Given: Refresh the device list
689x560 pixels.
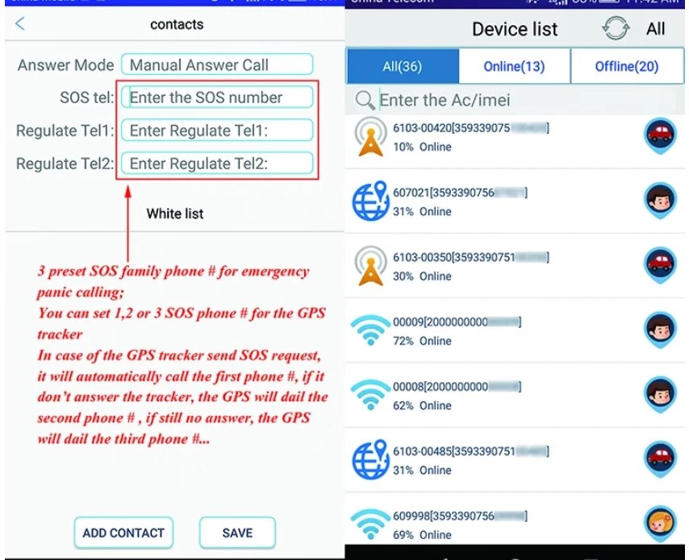Looking at the screenshot, I should coord(615,28).
